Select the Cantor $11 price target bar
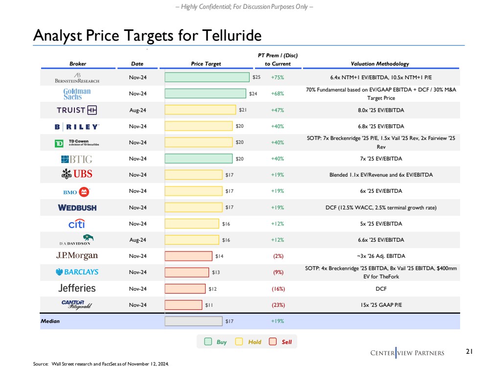The image size is (489, 367). (x=183, y=304)
